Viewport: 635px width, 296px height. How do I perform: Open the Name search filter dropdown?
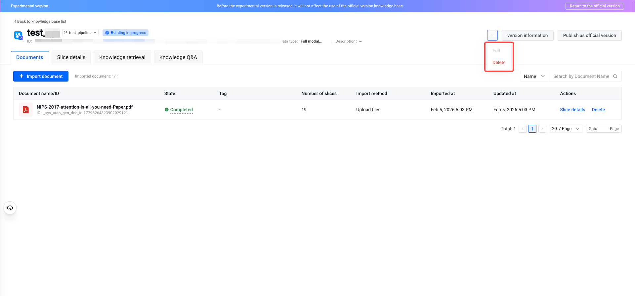pyautogui.click(x=534, y=76)
